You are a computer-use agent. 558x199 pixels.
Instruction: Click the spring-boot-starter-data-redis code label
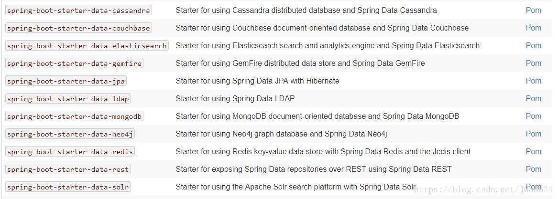[70, 152]
